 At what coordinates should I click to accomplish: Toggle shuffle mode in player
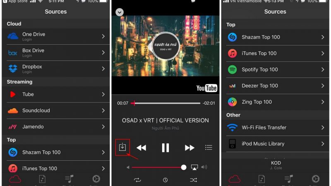(x=193, y=180)
